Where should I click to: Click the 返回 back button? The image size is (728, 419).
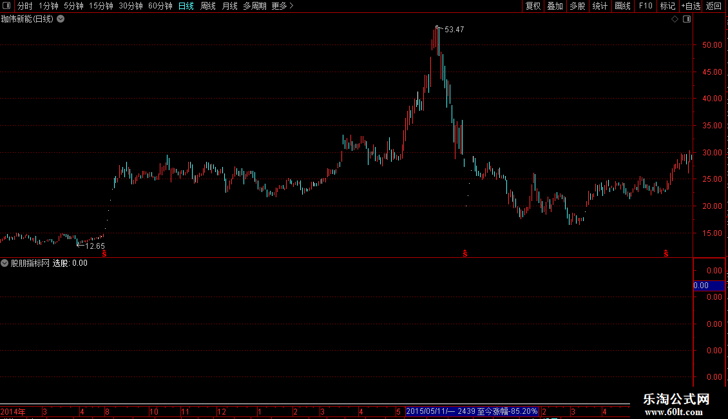click(714, 6)
